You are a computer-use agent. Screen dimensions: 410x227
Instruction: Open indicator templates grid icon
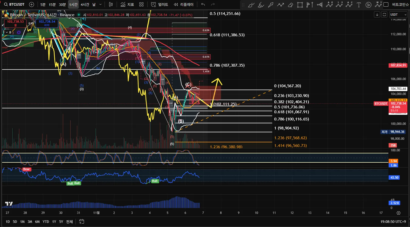[141, 4]
